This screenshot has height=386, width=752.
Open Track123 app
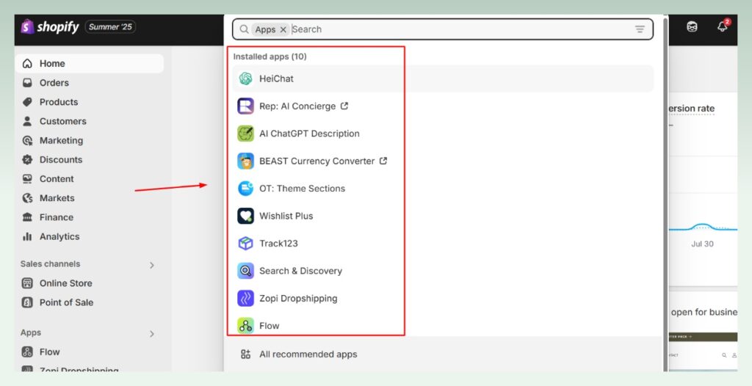pos(278,244)
